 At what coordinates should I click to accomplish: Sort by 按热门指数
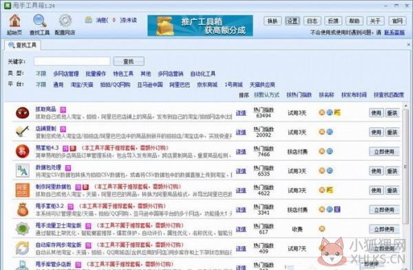click(299, 95)
